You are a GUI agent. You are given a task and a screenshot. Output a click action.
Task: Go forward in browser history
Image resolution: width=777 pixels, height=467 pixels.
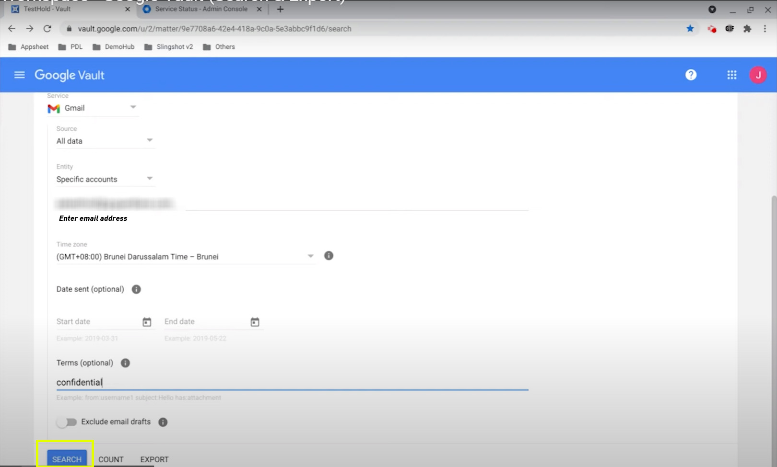click(x=29, y=29)
